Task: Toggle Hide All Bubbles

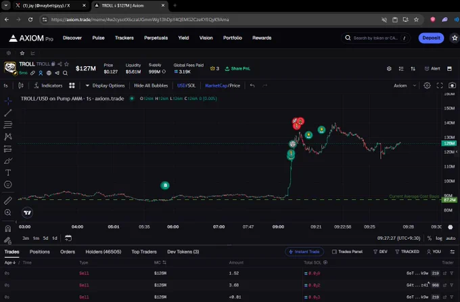Action: (x=151, y=86)
